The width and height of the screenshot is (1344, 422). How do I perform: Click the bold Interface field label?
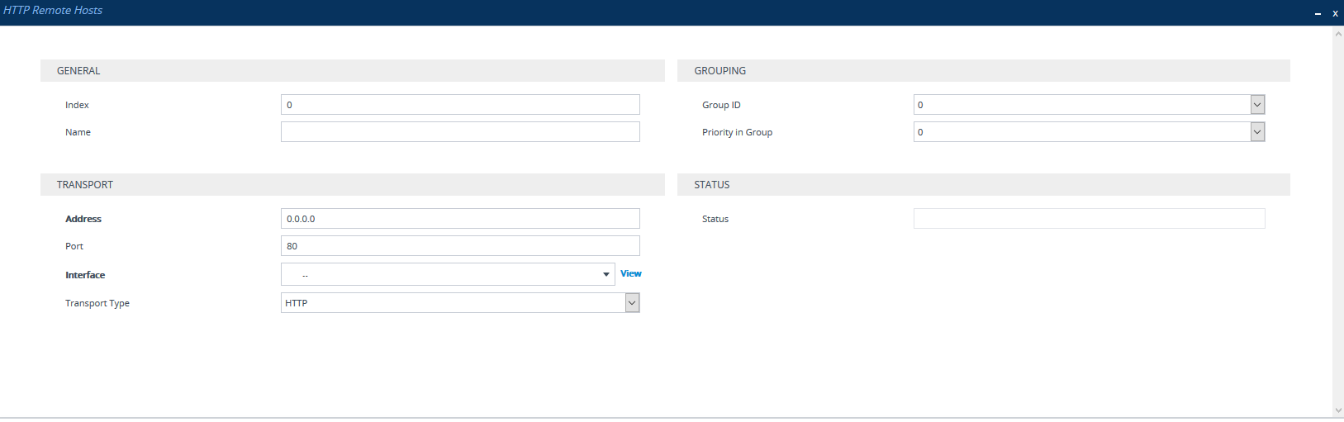(x=85, y=275)
